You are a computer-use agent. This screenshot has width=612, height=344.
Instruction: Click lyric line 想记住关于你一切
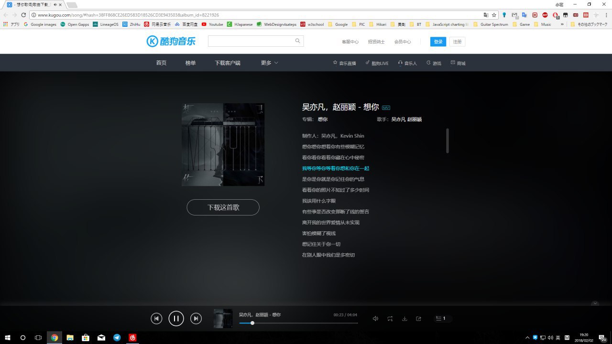point(321,244)
